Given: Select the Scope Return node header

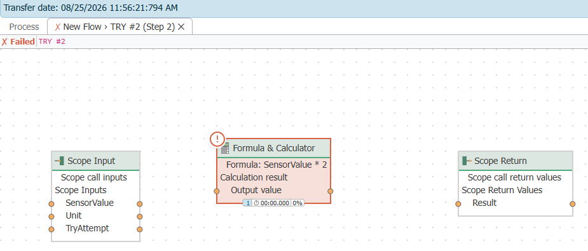Looking at the screenshot, I should 516,161.
